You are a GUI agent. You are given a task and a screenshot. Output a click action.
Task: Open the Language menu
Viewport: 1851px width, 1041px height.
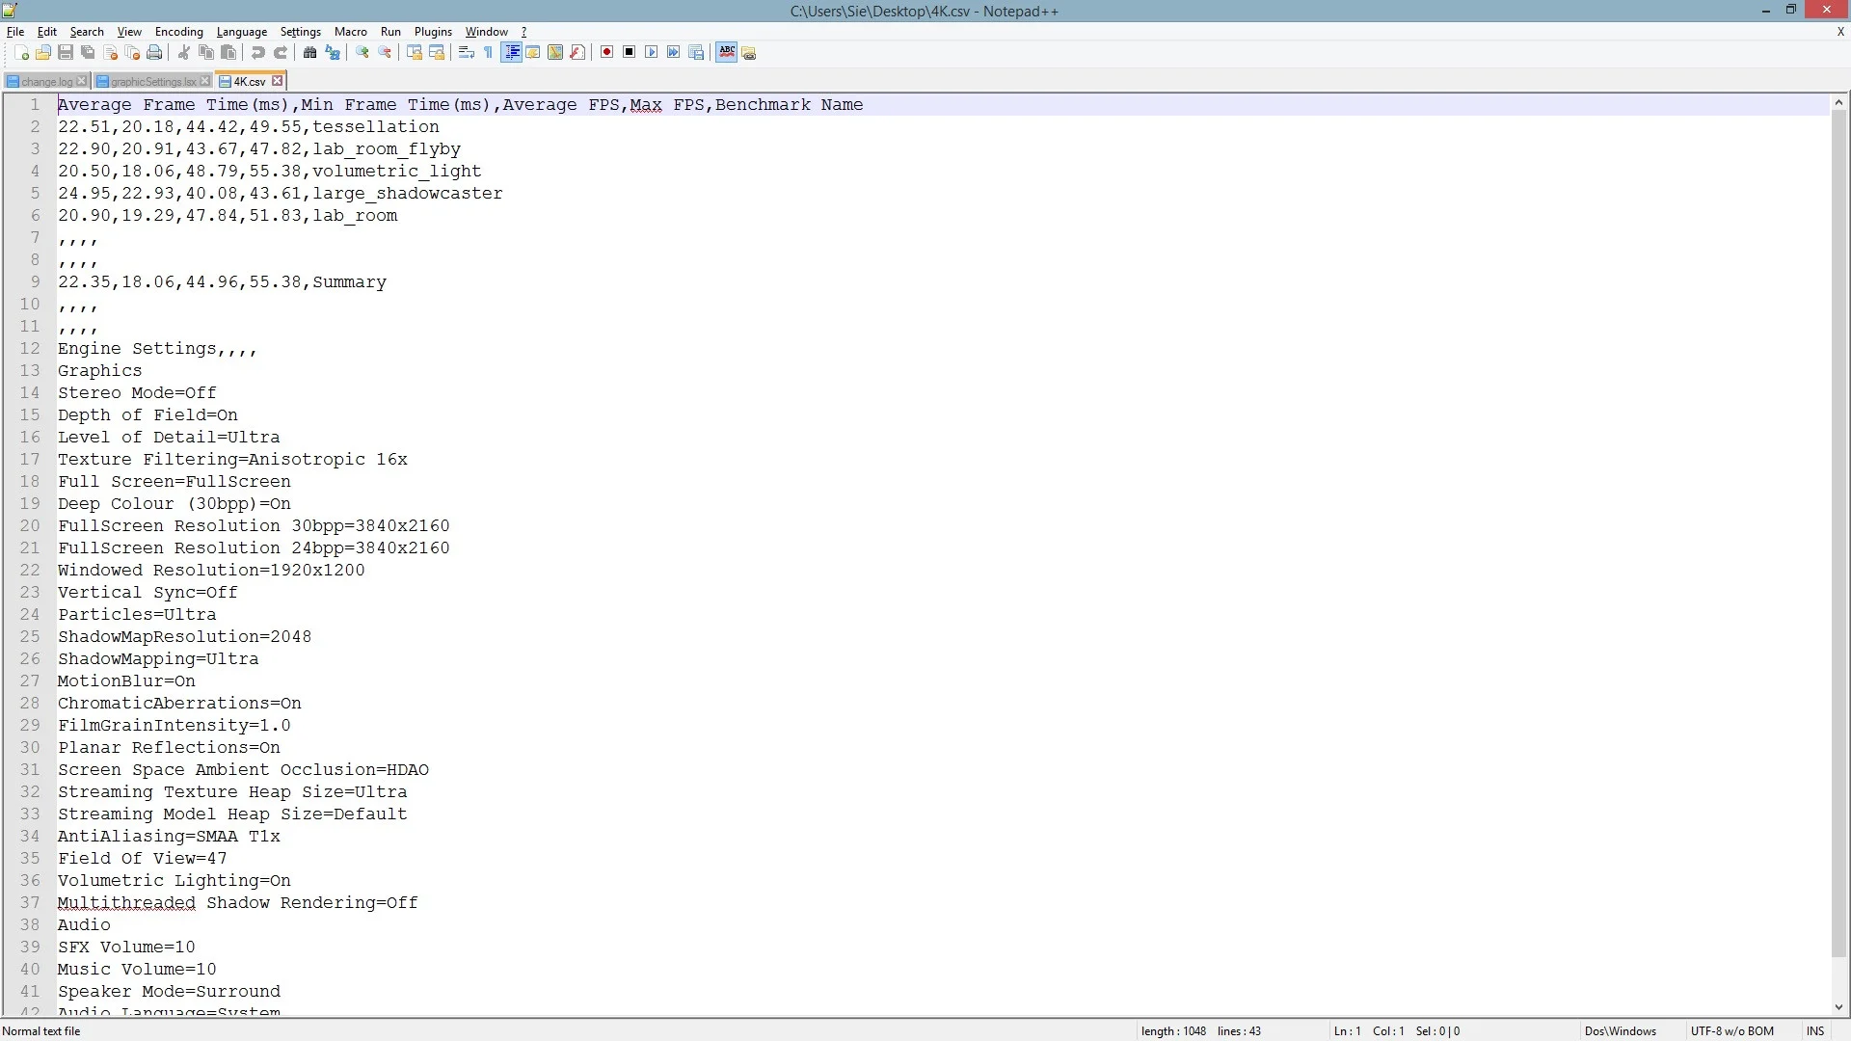click(242, 32)
